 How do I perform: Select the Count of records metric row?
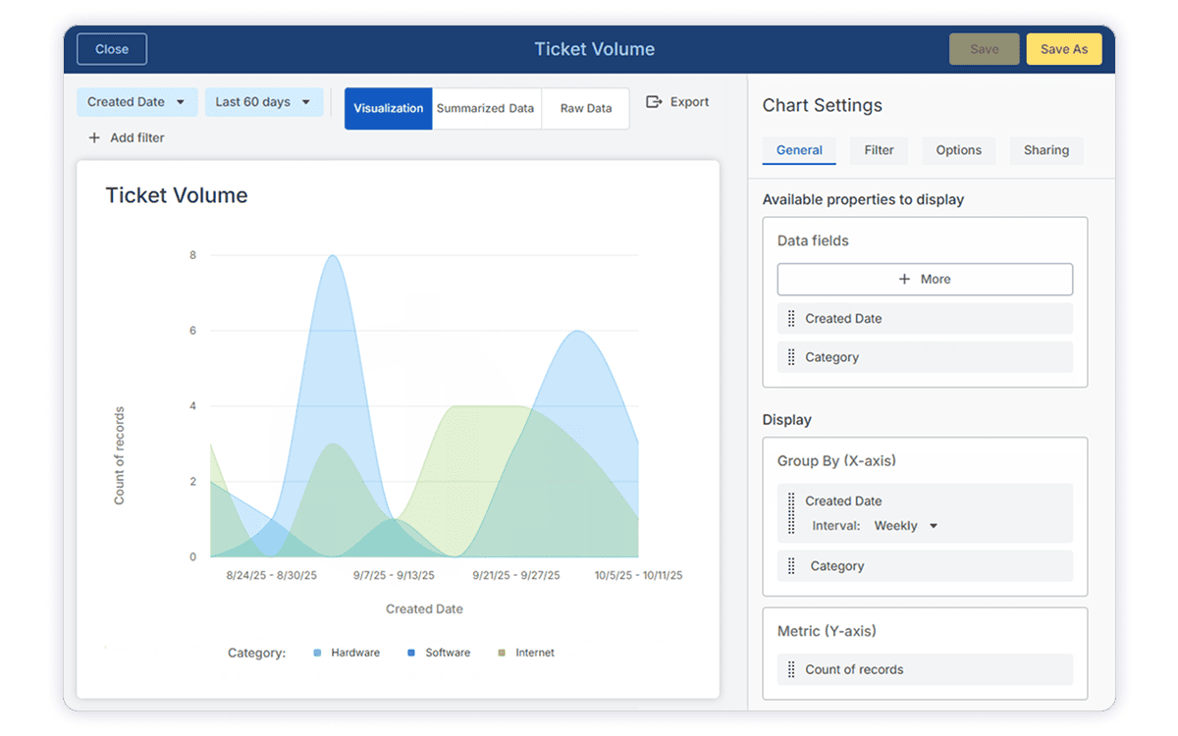pos(925,669)
